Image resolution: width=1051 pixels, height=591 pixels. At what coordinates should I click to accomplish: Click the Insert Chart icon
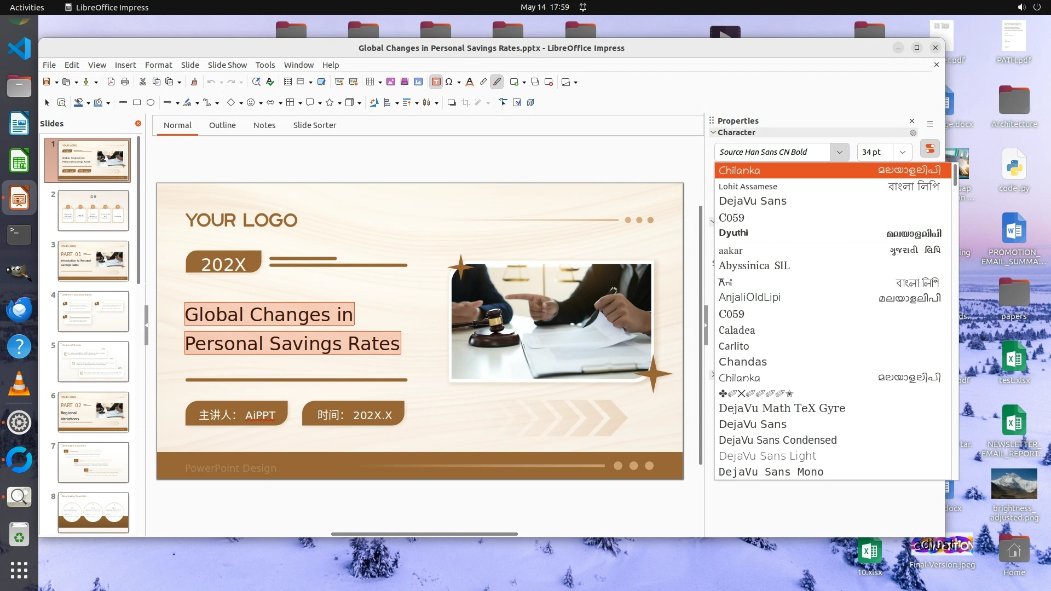click(418, 82)
